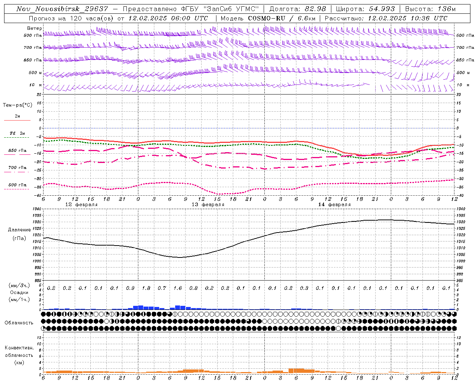Click the '2м' temperature legend entry
The width and height of the screenshot is (476, 381).
(x=17, y=116)
